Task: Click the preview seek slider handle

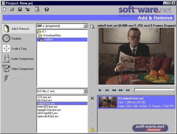Action: pyautogui.click(x=134, y=90)
